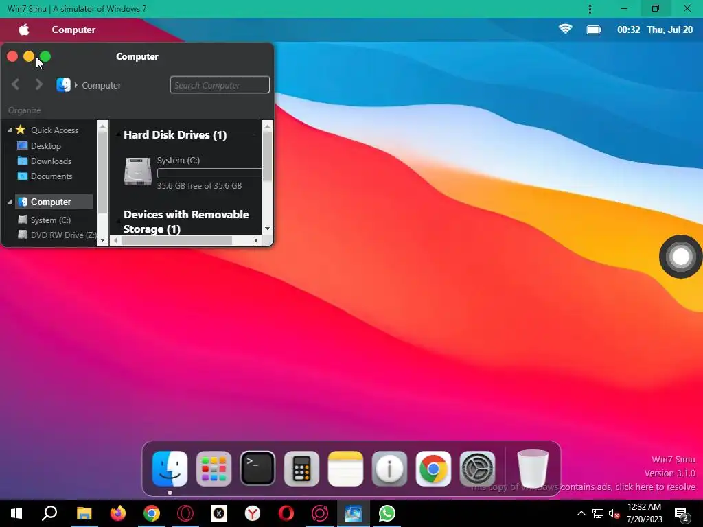Open the notification center in the taskbar
Screen dimensions: 703x527
coord(682,515)
